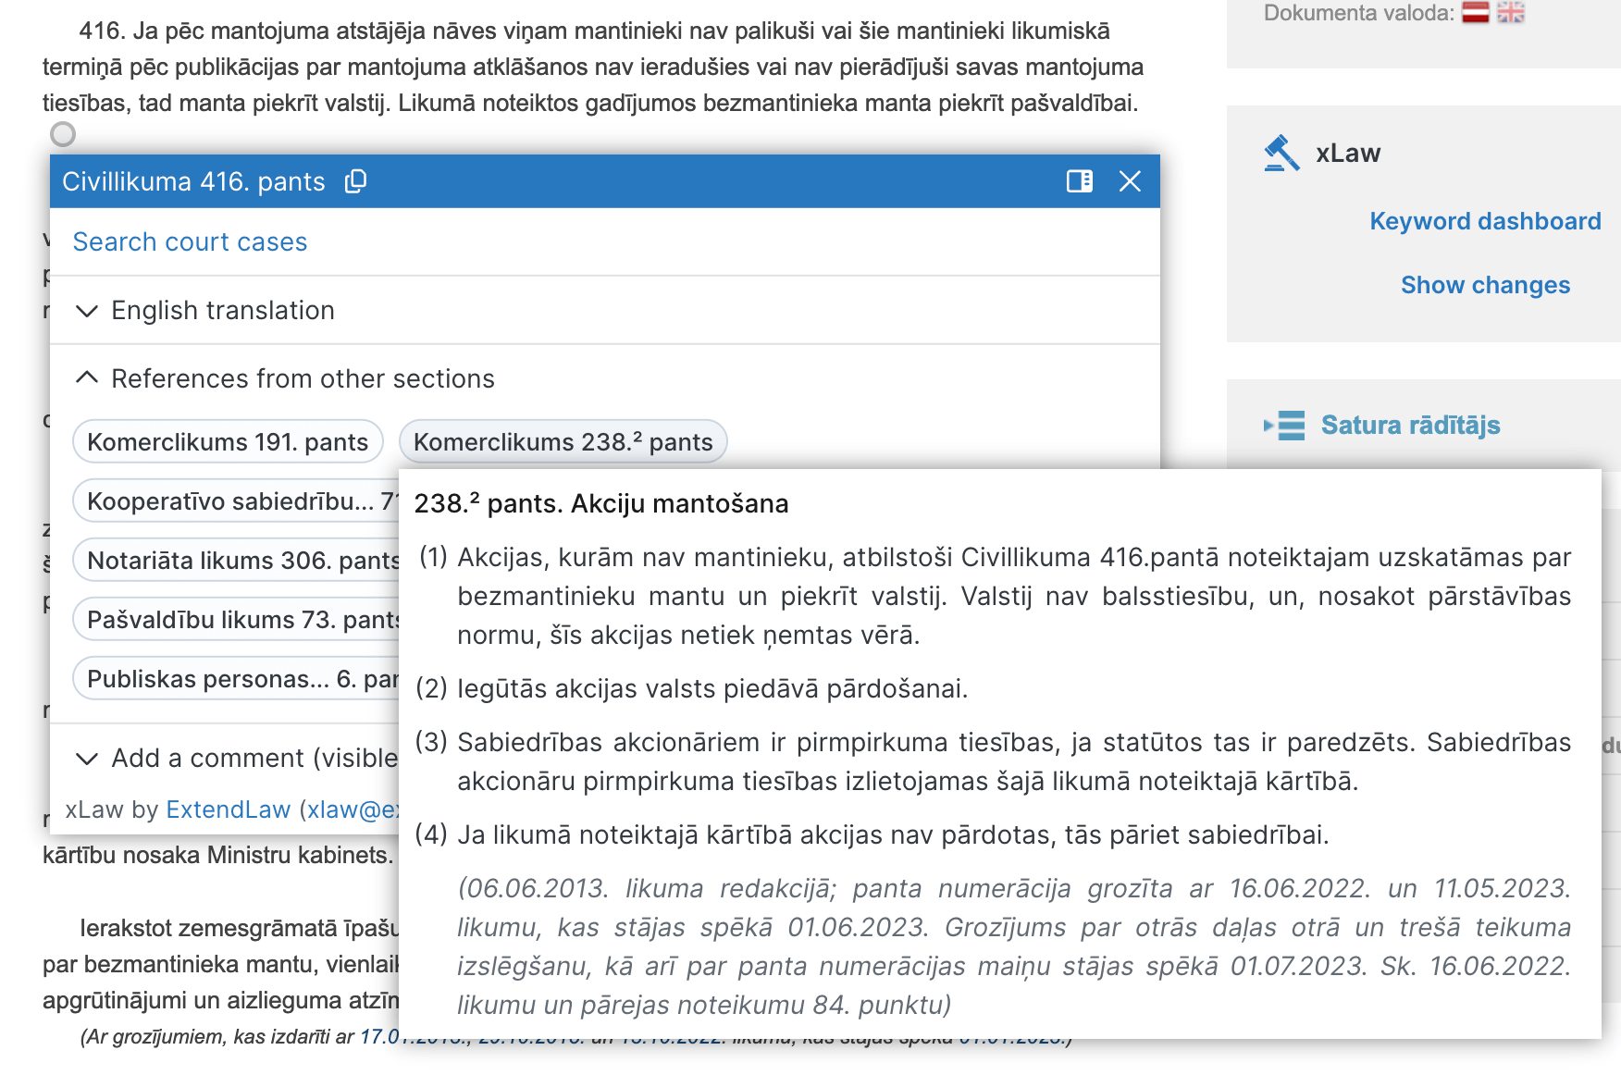Click the 238.² pants. Akciju mantošana heading
1621x1075 pixels.
click(601, 504)
